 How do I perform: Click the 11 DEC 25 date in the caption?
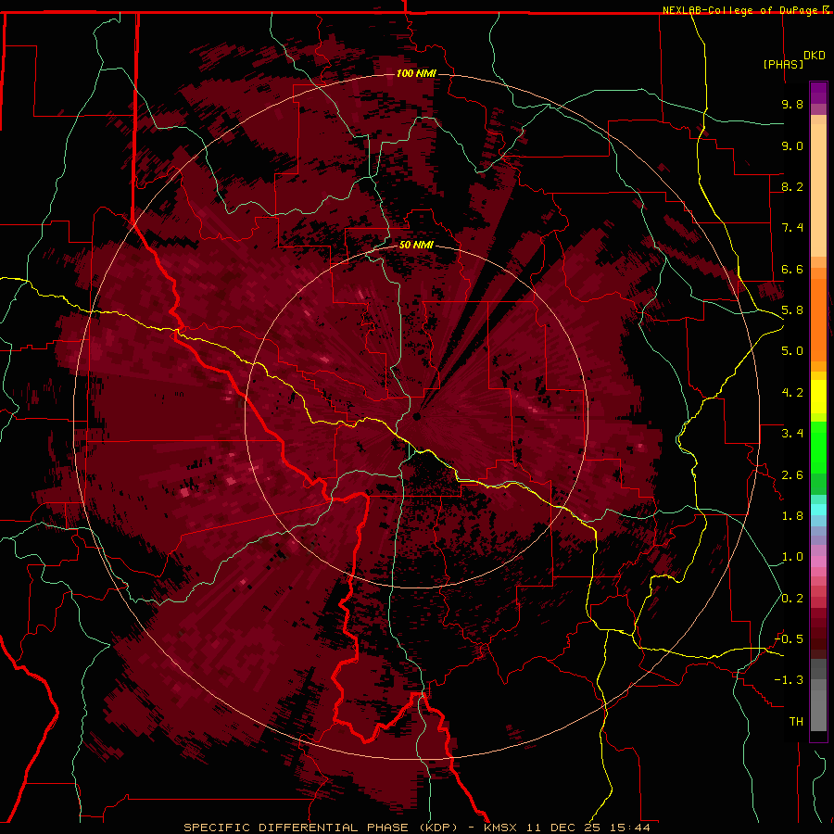(x=562, y=828)
